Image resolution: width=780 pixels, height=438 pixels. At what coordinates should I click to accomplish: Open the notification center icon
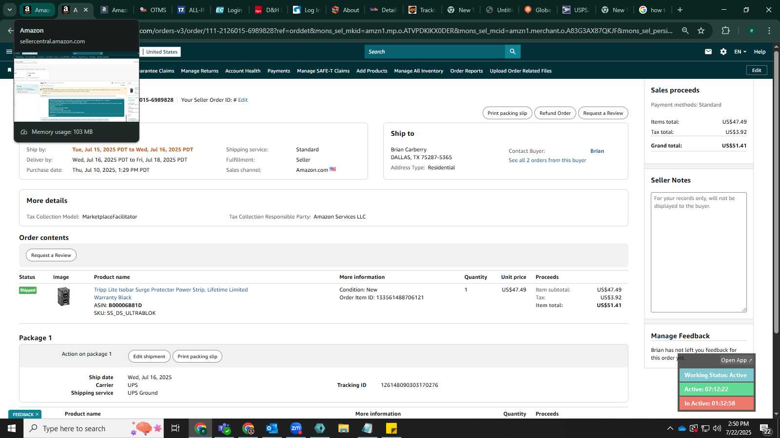pyautogui.click(x=766, y=429)
